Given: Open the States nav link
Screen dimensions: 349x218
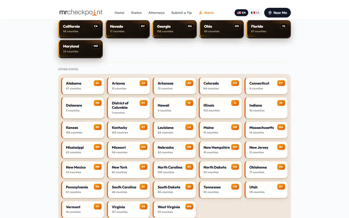Looking at the screenshot, I should tap(136, 13).
